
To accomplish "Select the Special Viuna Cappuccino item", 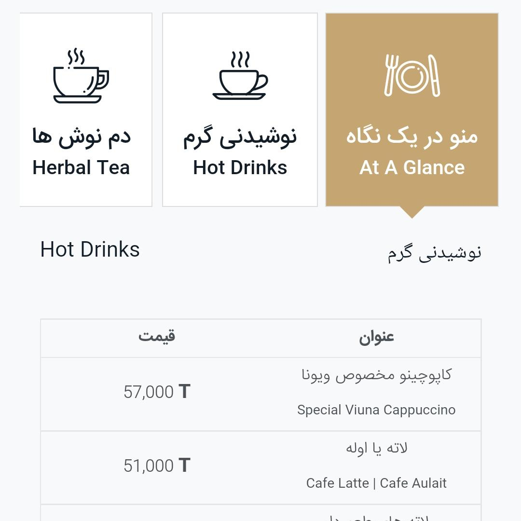I will 376,410.
